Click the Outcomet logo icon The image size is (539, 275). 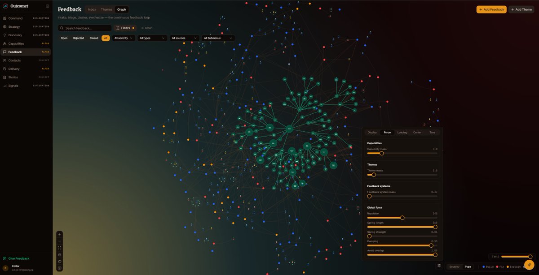(5, 6)
